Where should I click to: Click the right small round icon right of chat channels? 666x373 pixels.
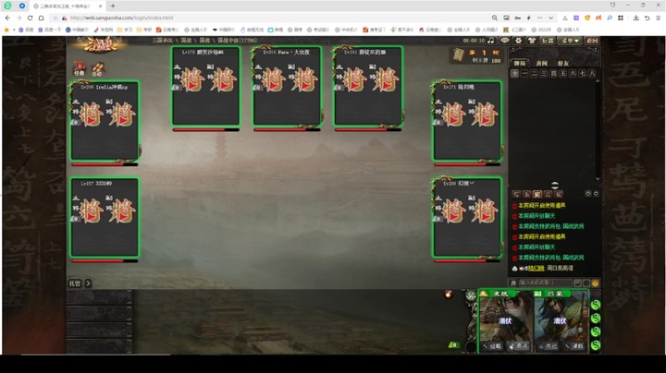tap(596, 193)
